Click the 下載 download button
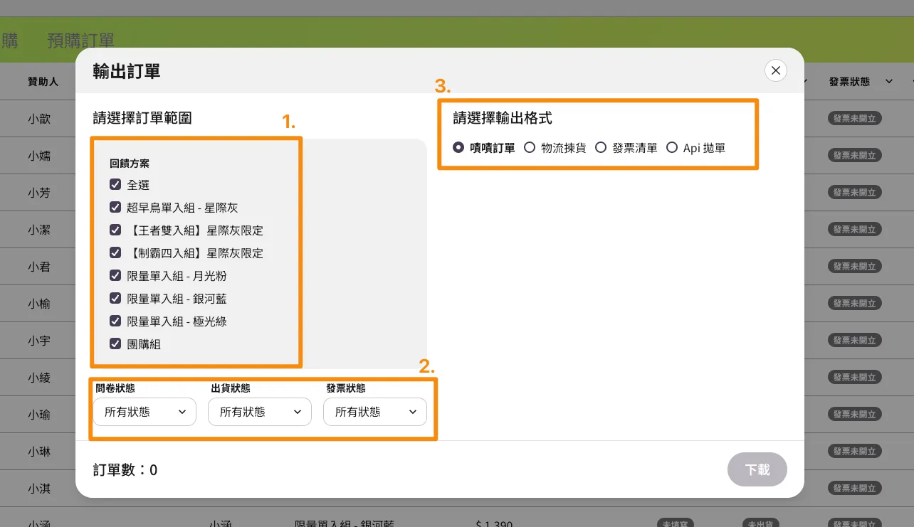Viewport: 914px width, 527px height. point(757,469)
